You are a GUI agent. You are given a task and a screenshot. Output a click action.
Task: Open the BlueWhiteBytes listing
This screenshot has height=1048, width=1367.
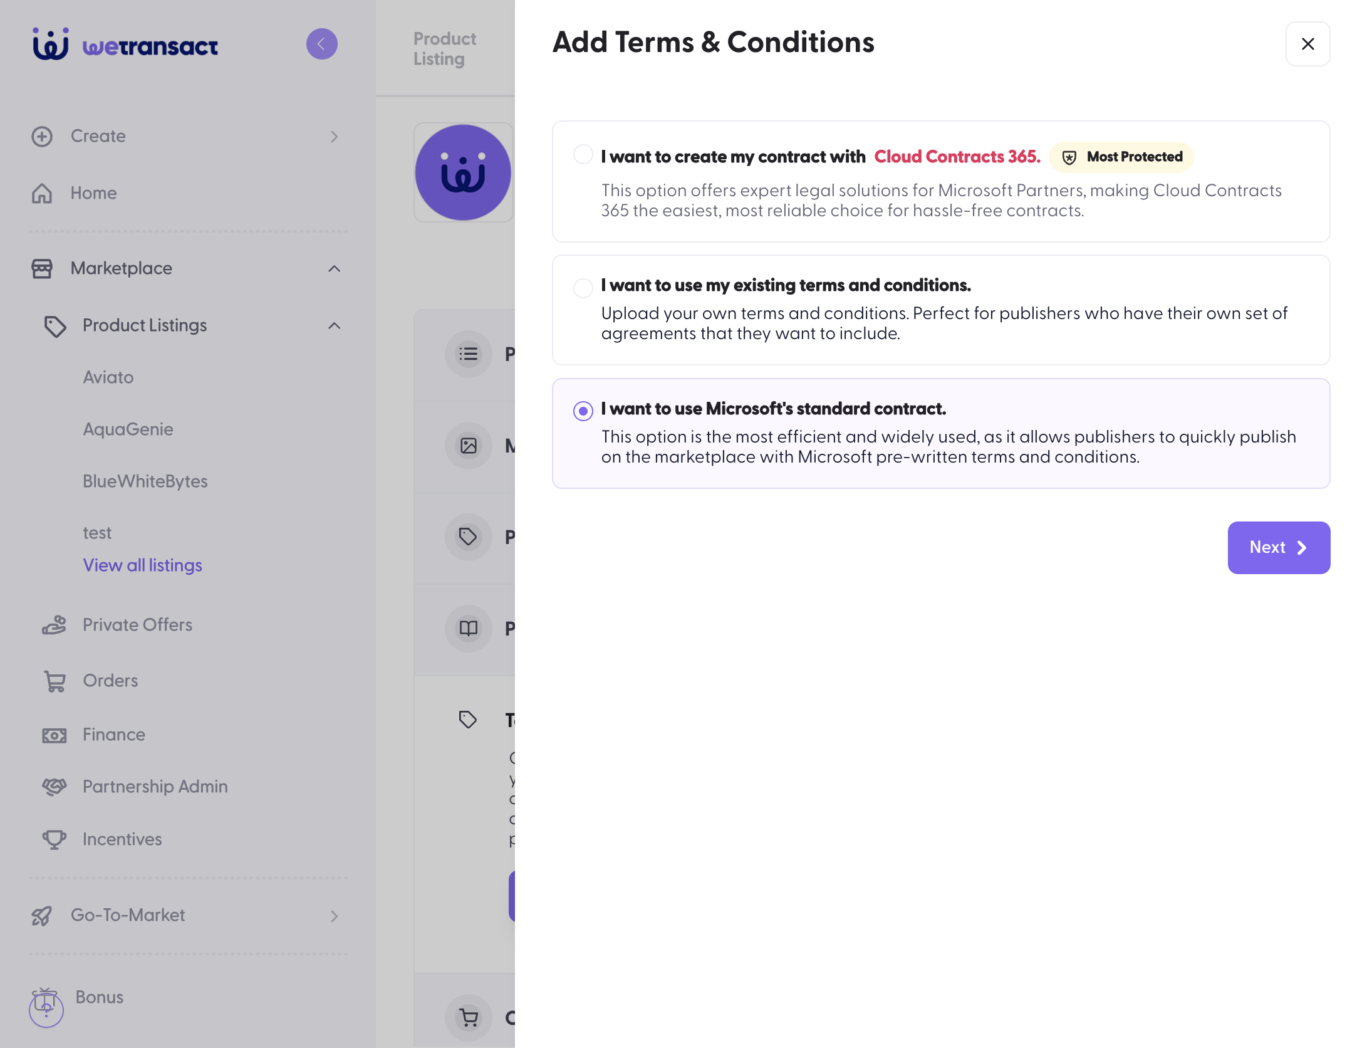[x=145, y=481]
